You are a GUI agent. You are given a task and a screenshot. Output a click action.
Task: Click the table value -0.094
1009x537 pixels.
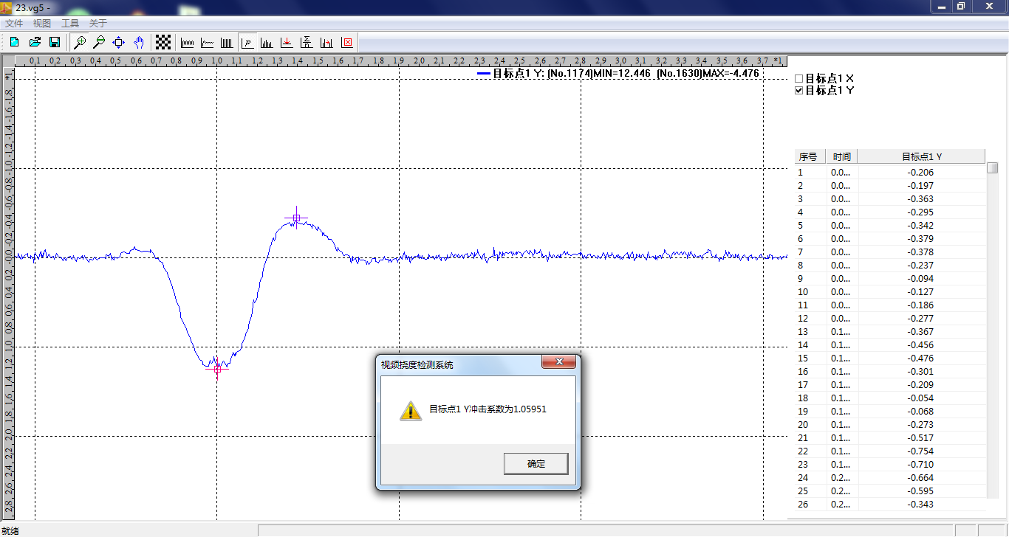coord(922,279)
